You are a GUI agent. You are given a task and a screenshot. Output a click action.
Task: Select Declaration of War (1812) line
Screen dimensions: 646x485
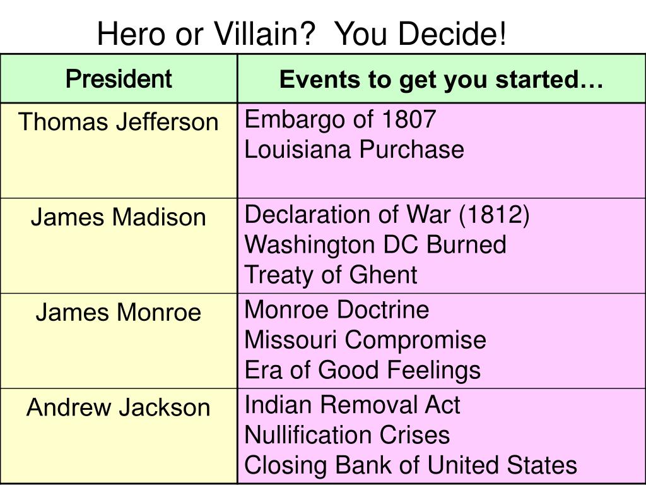387,215
